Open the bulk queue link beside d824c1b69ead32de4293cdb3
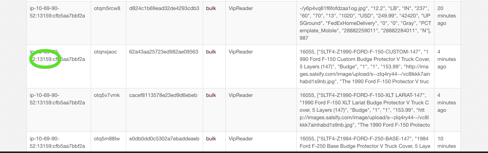Image resolution: width=488 pixels, height=153 pixels. 211,8
